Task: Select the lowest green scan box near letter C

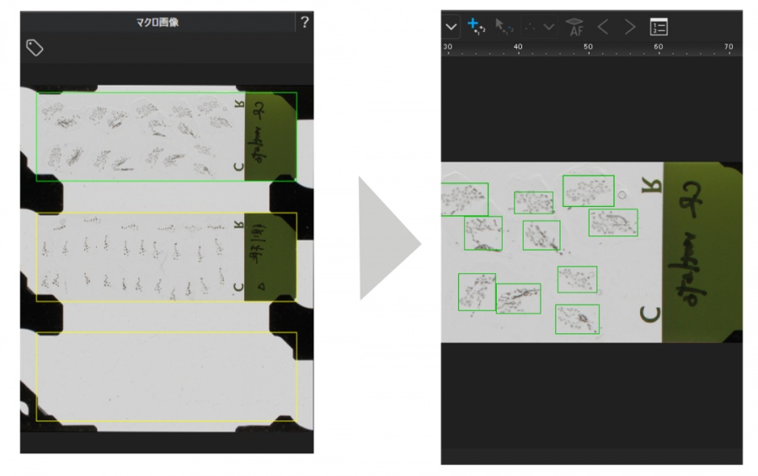Action: 577,319
